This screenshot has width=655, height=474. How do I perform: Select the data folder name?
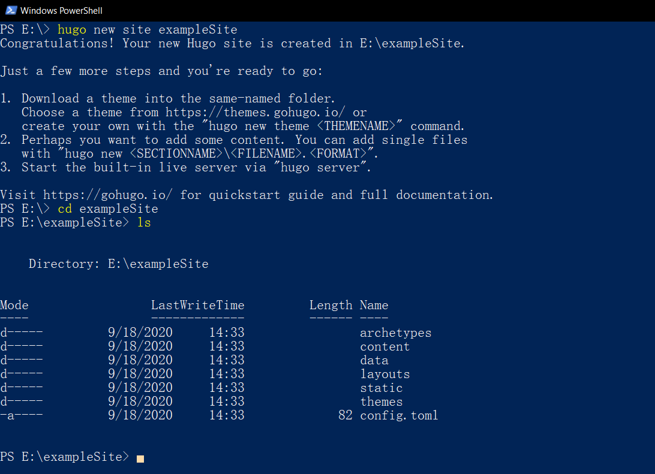tap(374, 361)
